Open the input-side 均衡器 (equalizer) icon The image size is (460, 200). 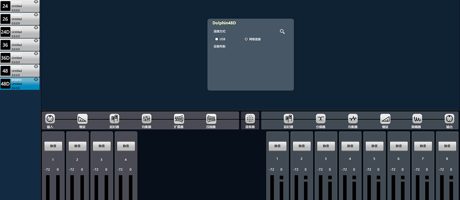point(147,119)
